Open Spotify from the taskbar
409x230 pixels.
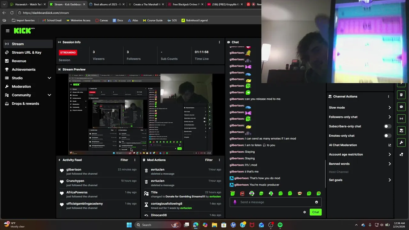point(280,225)
